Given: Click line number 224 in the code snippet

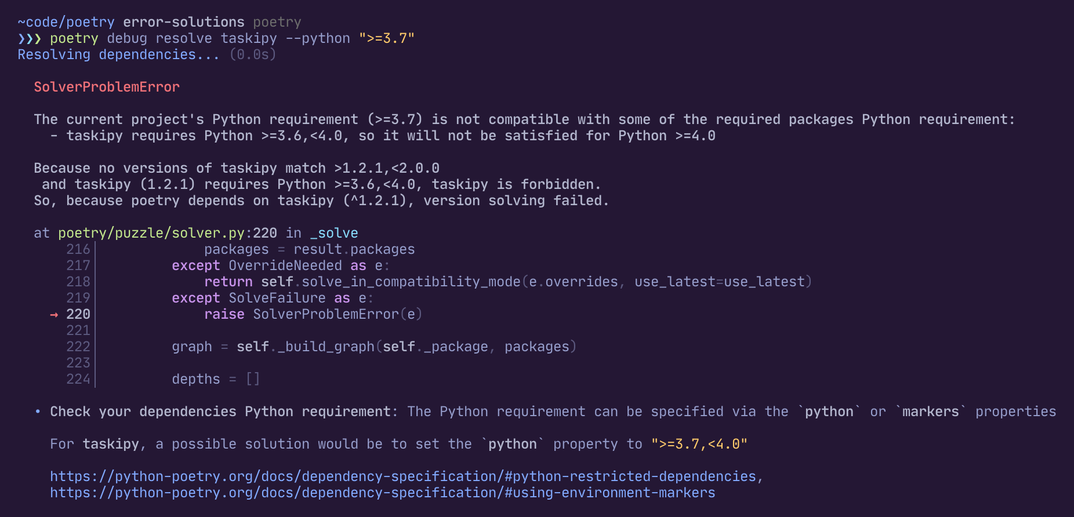Looking at the screenshot, I should coord(78,379).
